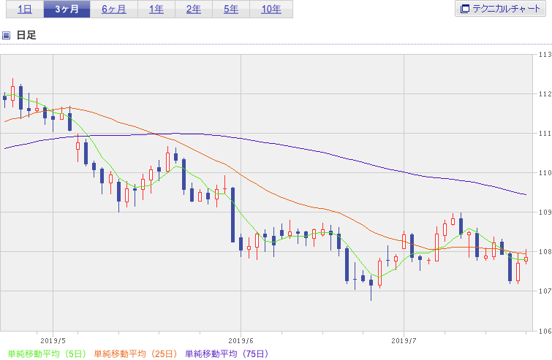552x360 pixels.
Task: Click the window icon on テクニカルチャート button
Action: (465, 9)
